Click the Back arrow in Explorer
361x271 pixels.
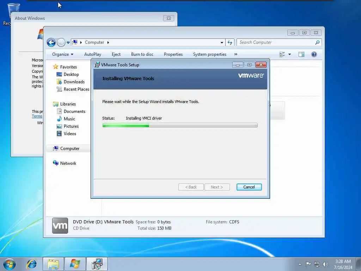(51, 42)
